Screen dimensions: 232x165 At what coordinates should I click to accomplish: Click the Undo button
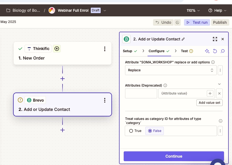(163, 22)
